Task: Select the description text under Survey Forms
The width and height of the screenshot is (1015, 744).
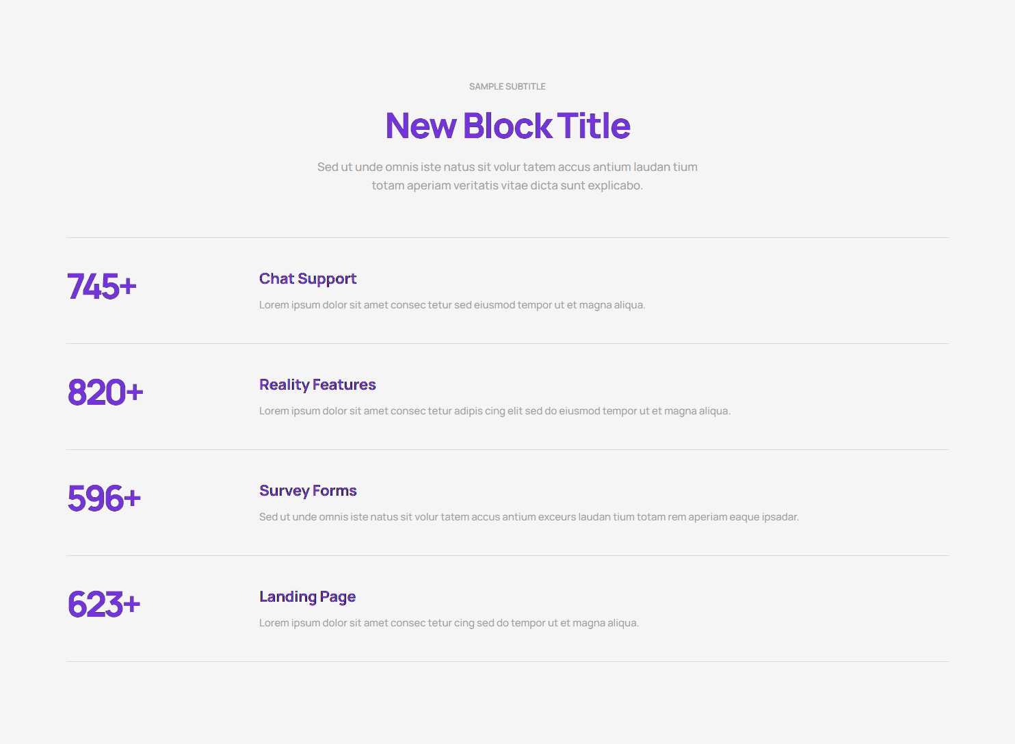Action: coord(529,517)
